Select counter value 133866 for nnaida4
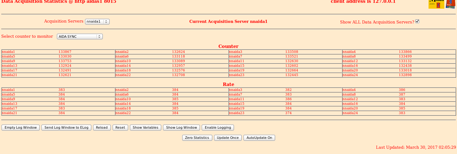Viewport: 457px width, 154px height. click(405, 52)
